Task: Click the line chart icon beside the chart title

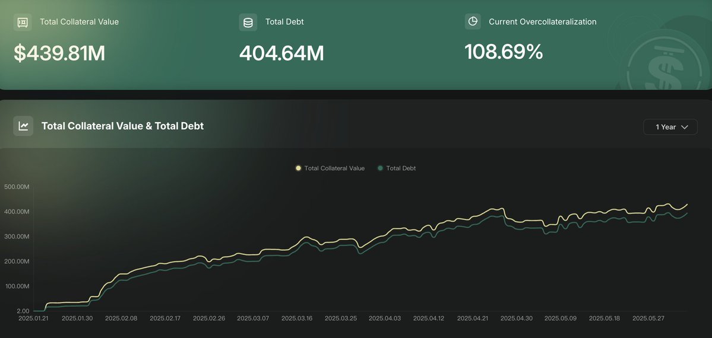Action: tap(23, 126)
